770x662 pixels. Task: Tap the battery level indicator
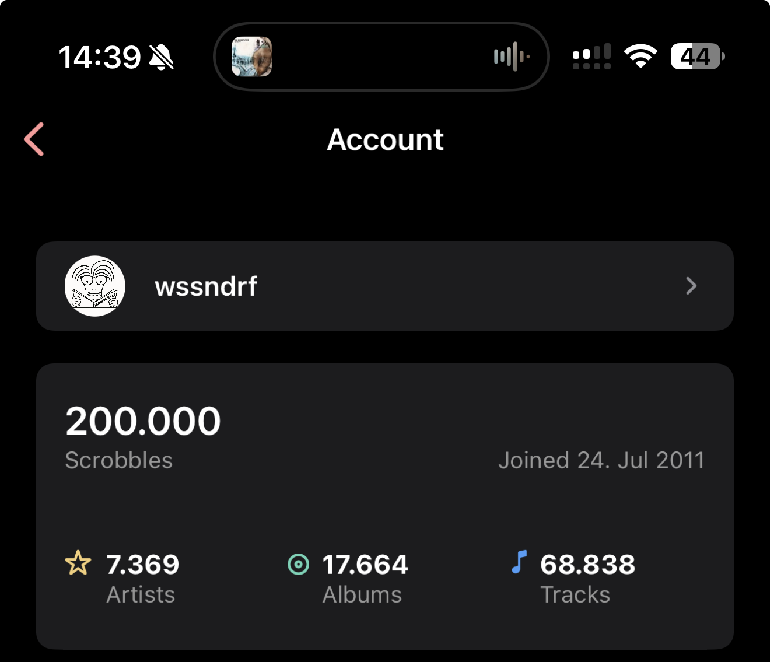tap(697, 57)
